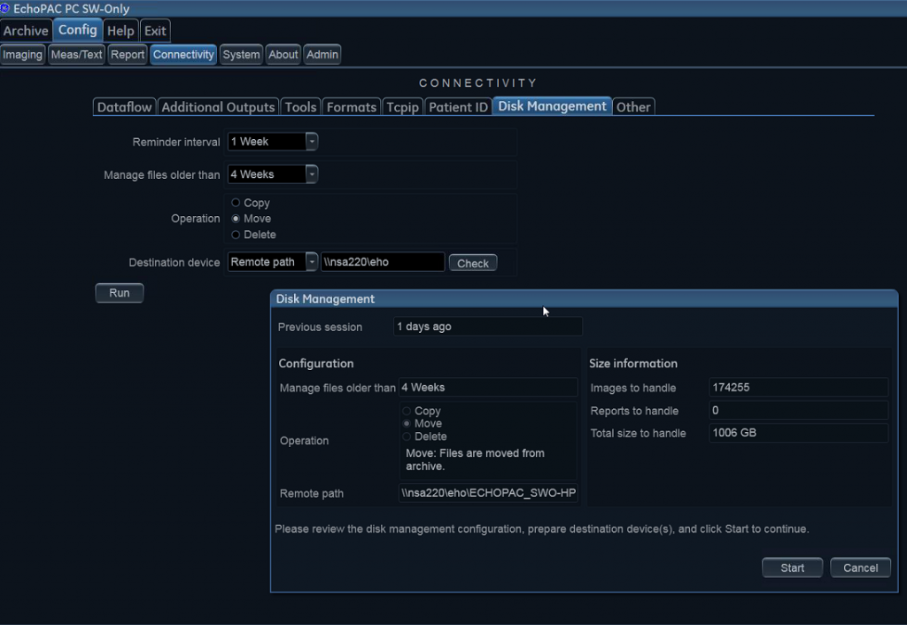
Task: Expand the Reminder interval dropdown arrow
Action: point(312,142)
